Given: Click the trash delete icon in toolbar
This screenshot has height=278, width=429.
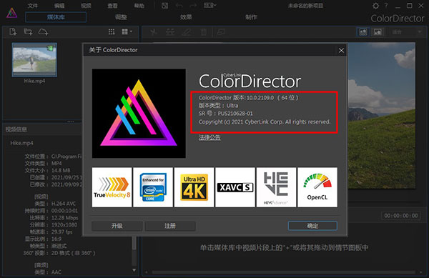Looking at the screenshot, I should (x=204, y=32).
